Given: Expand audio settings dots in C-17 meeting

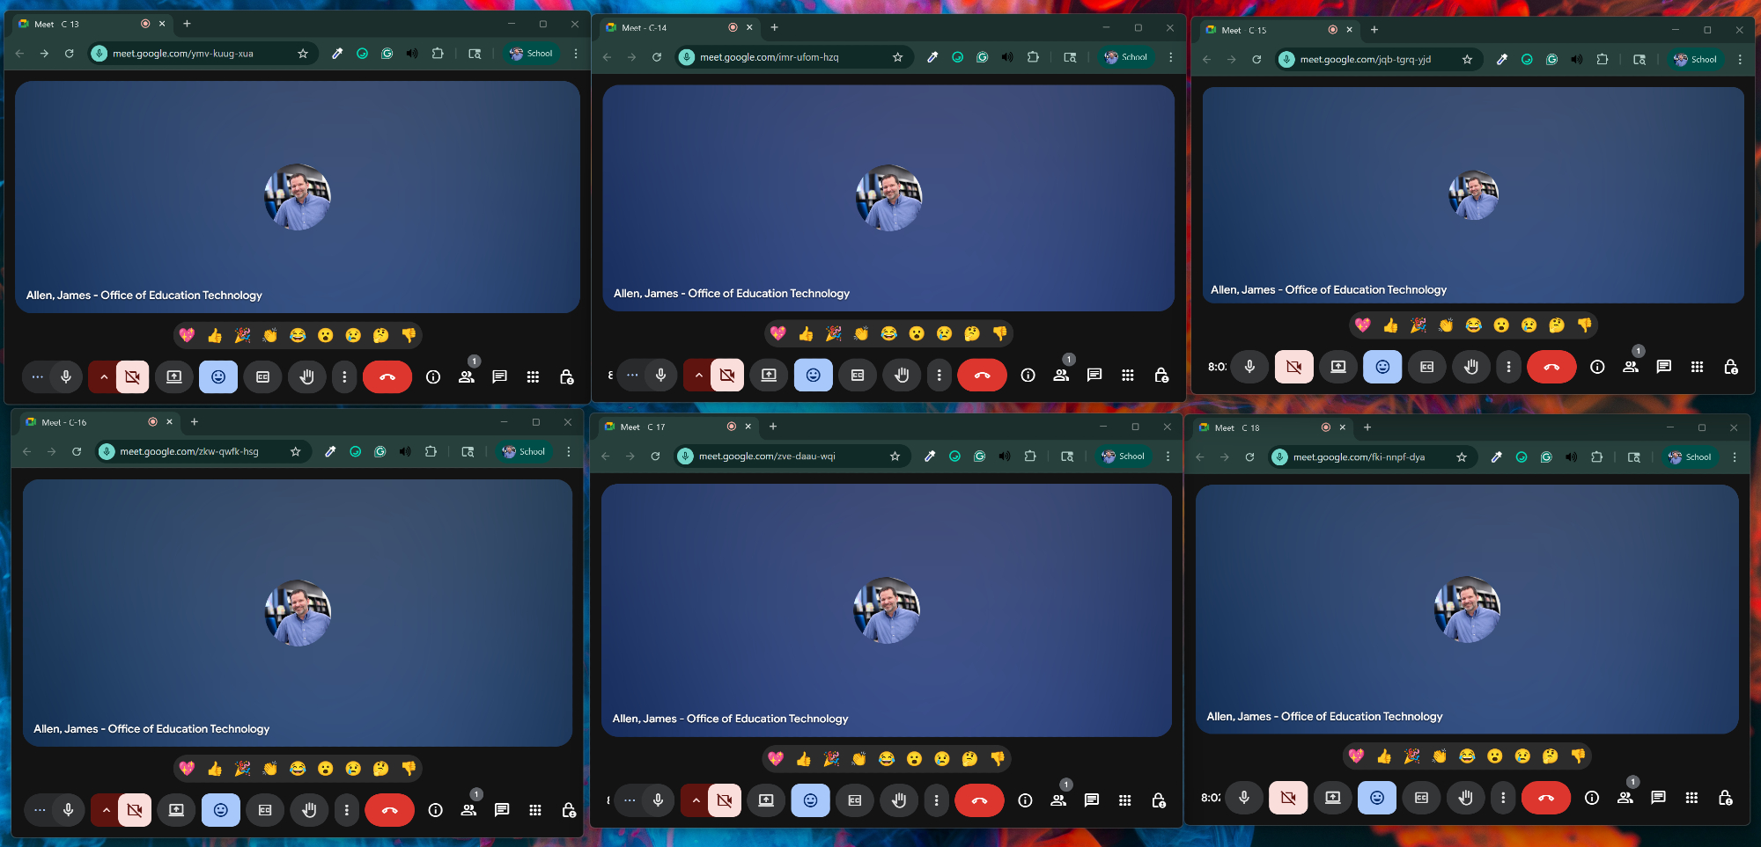Looking at the screenshot, I should pos(629,800).
